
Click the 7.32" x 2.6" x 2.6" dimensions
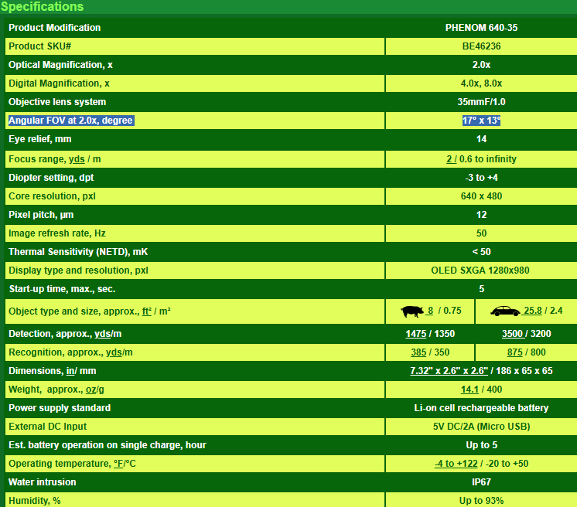tap(445, 371)
